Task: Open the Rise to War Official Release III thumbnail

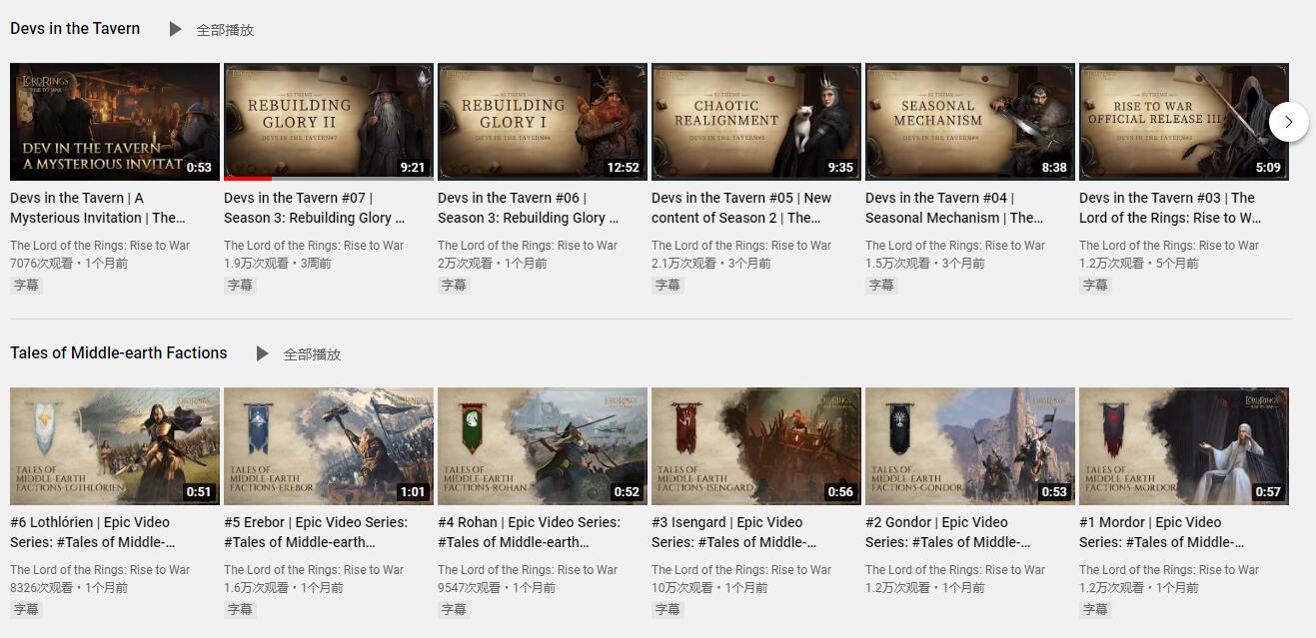Action: pos(1184,122)
